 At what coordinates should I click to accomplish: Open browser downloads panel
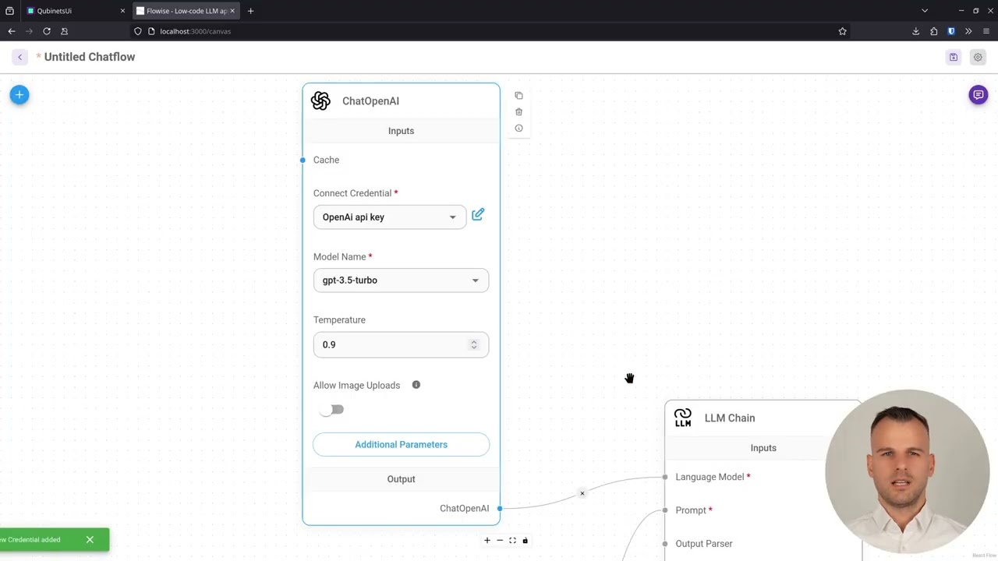click(x=915, y=31)
